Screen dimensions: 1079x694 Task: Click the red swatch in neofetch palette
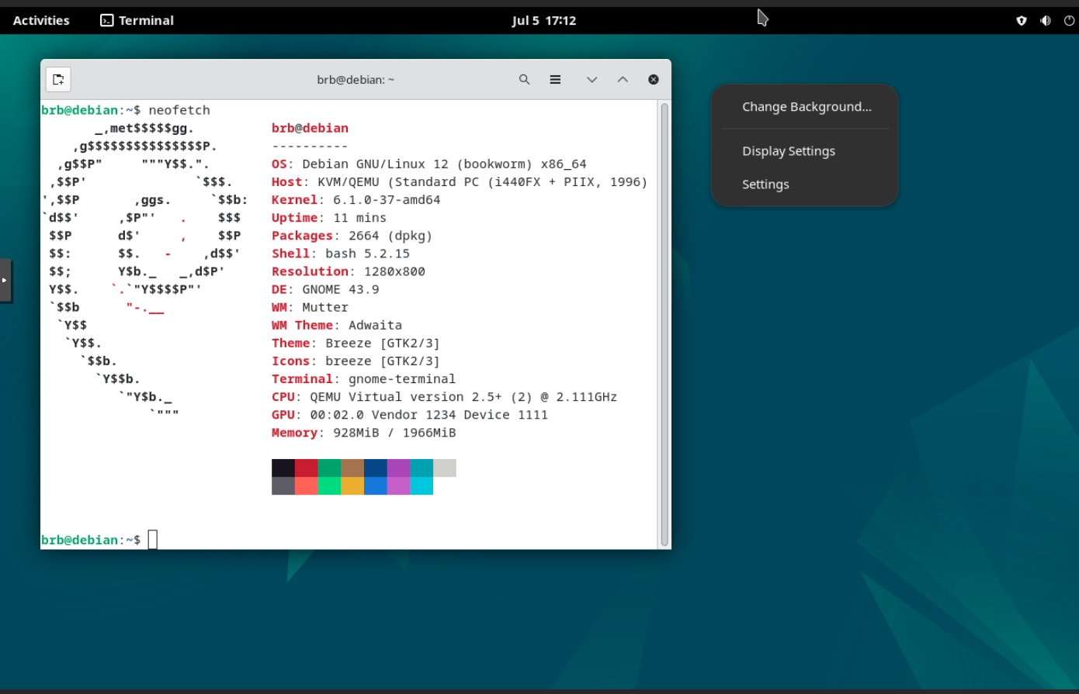[306, 468]
